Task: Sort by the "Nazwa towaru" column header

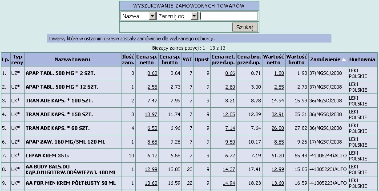Action: point(73,59)
